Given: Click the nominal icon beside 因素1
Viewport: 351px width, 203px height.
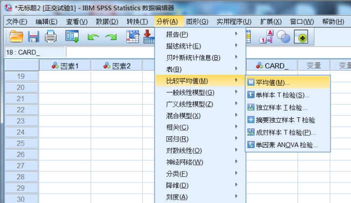Looking at the screenshot, I should tap(55, 66).
